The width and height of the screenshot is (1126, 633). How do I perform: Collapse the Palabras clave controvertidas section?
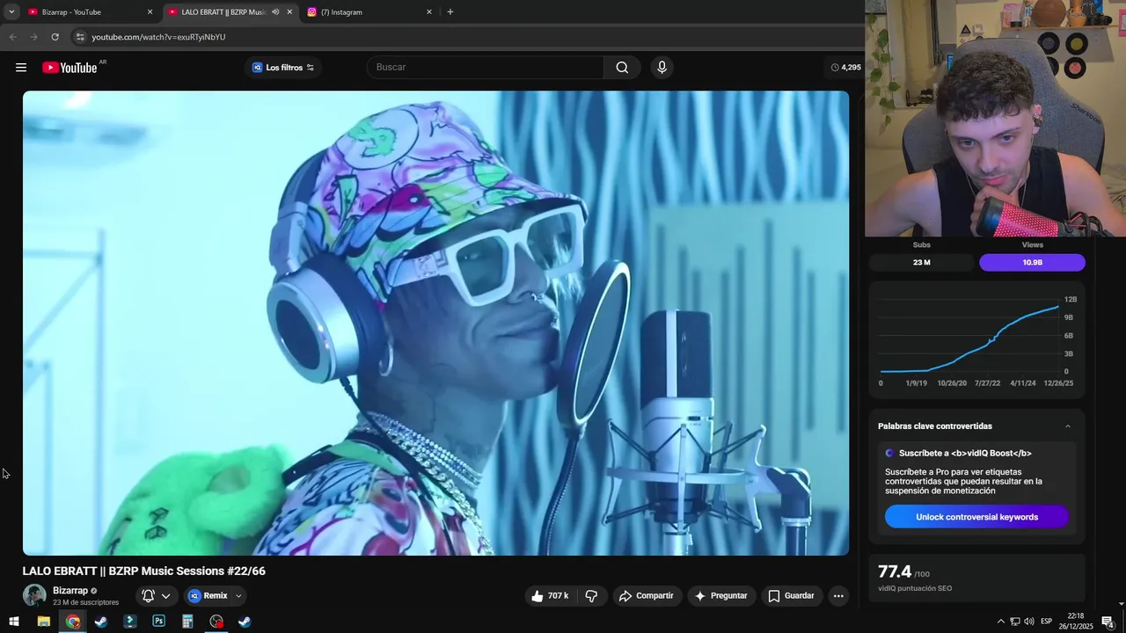(1068, 426)
